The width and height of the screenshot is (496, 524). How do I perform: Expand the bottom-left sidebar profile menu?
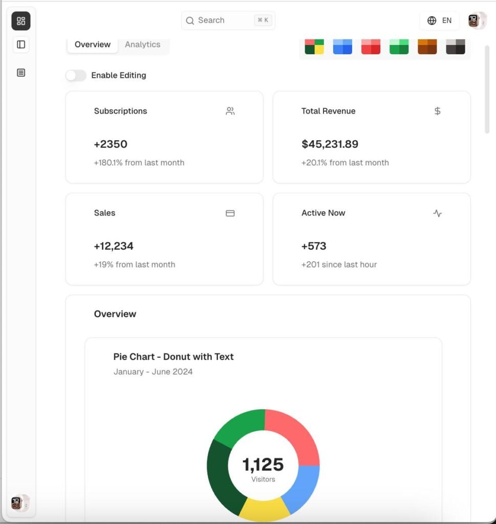[20, 503]
